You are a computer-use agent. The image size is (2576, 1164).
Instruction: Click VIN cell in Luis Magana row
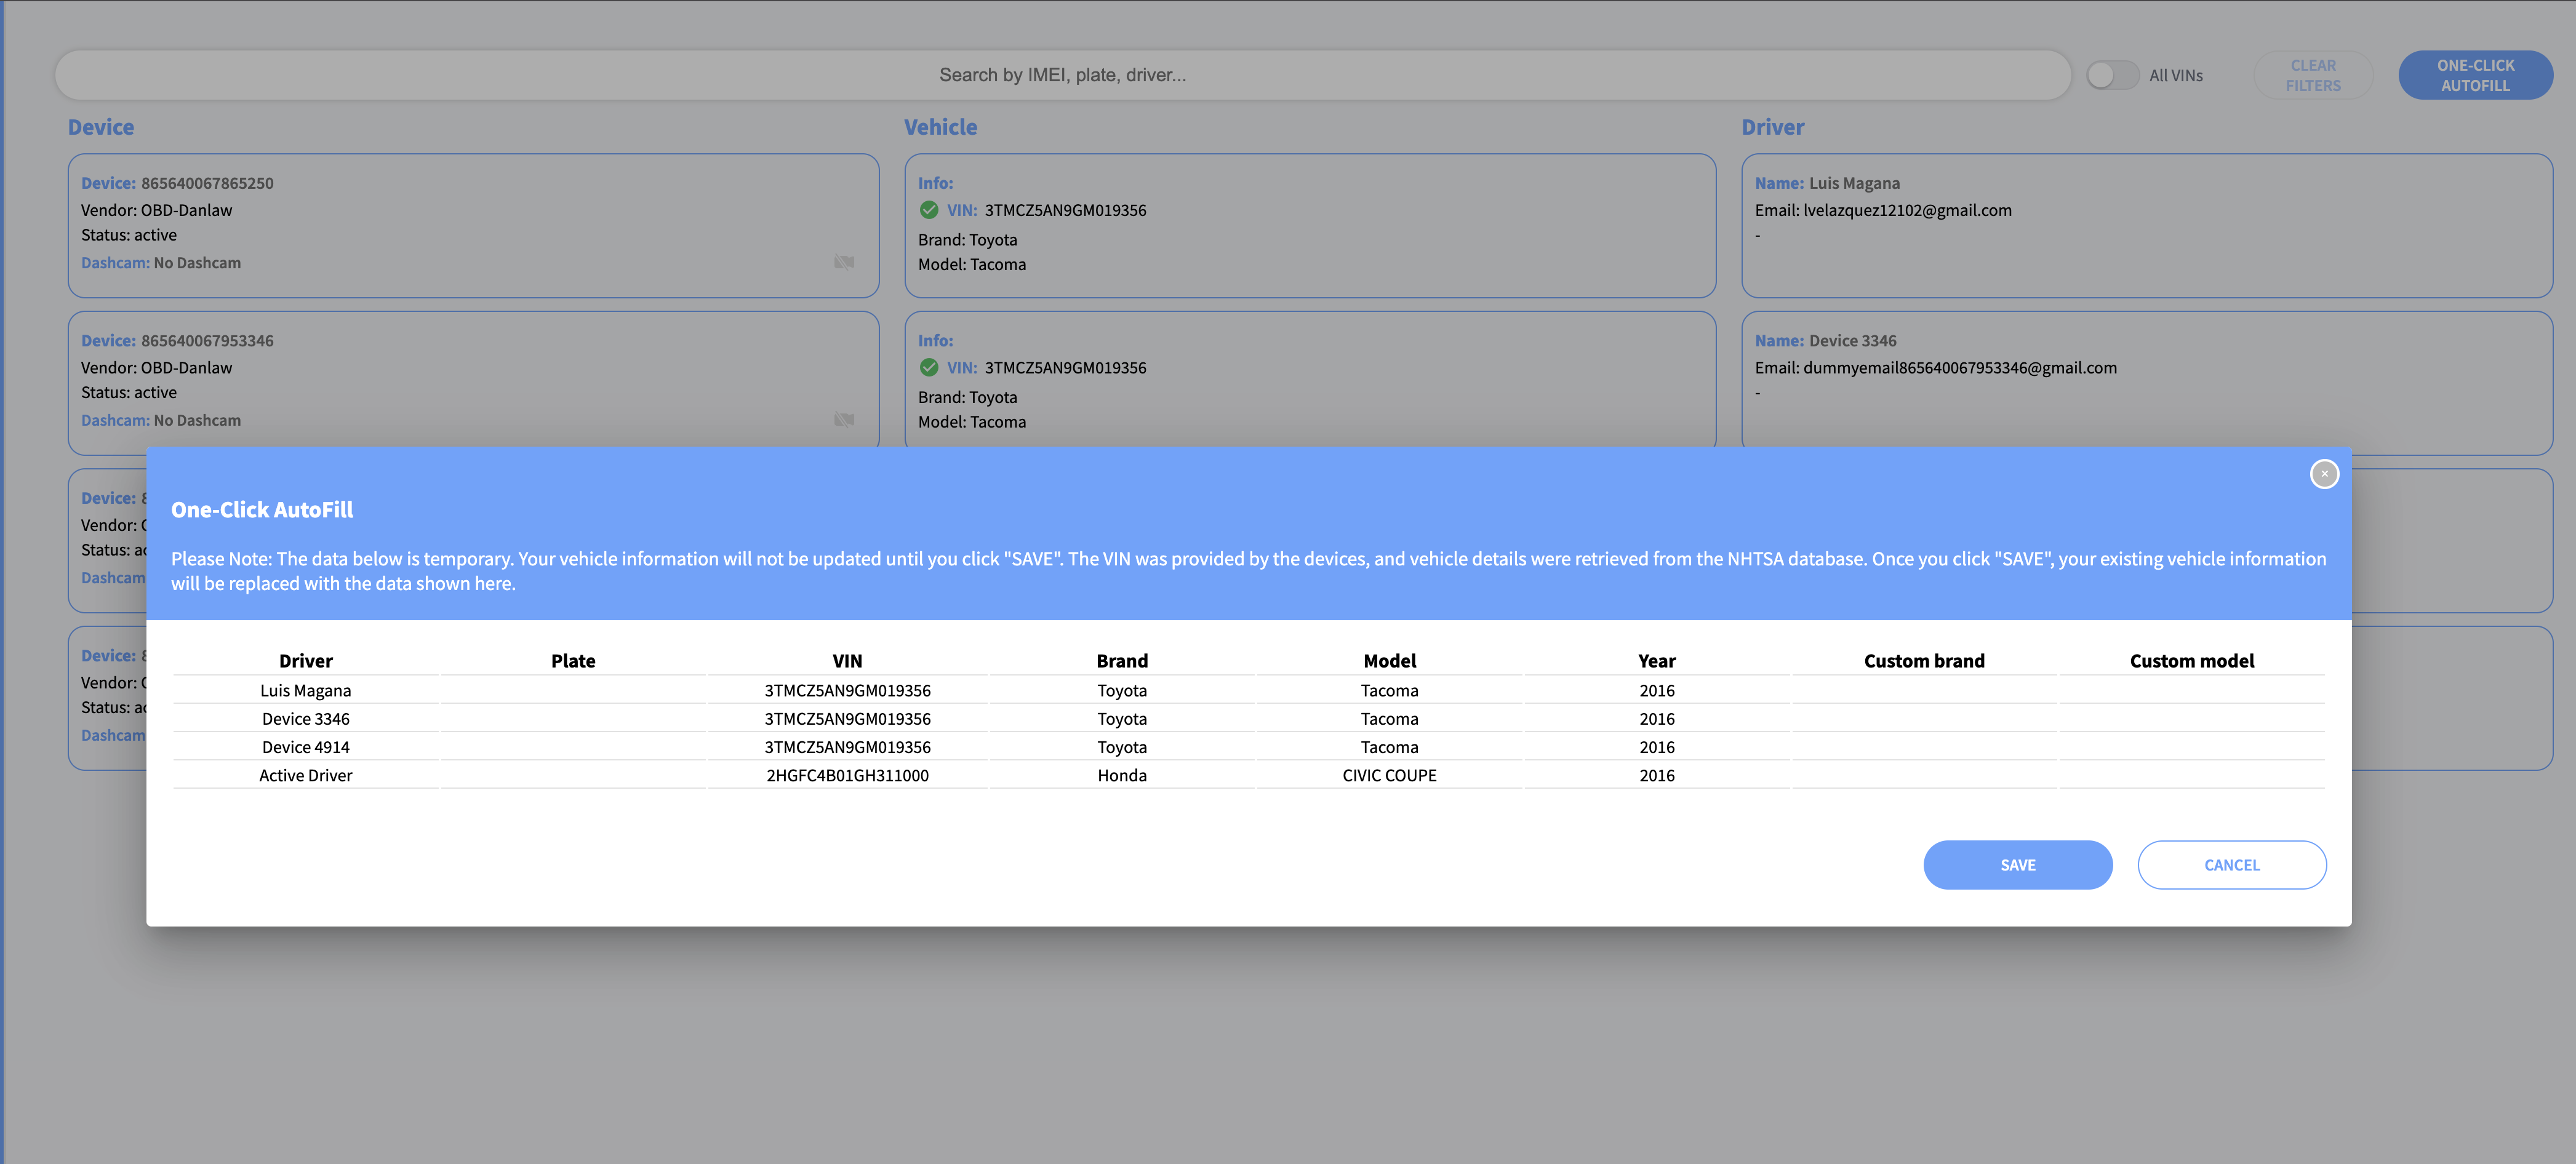[x=847, y=690]
